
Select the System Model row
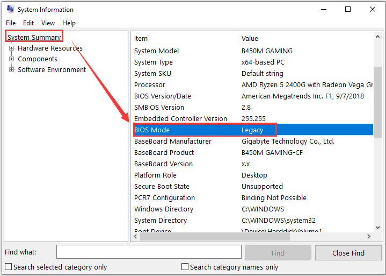point(253,51)
